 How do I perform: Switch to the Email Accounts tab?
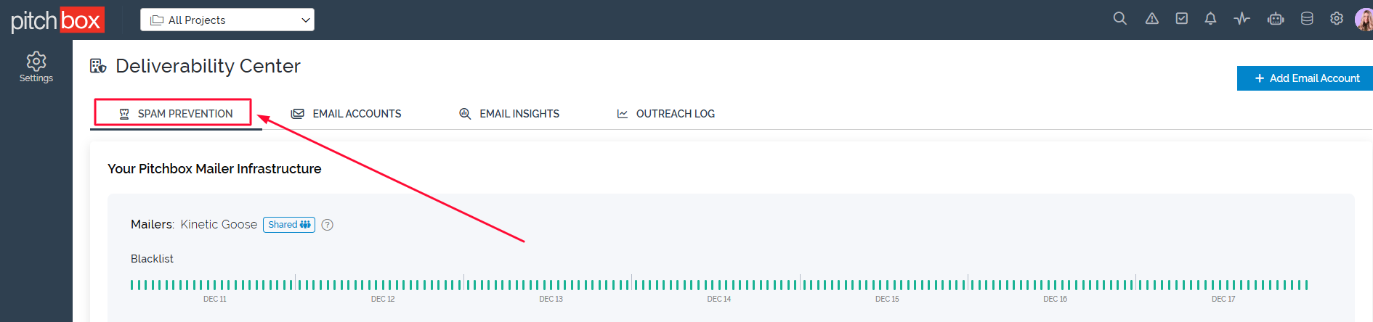(346, 114)
